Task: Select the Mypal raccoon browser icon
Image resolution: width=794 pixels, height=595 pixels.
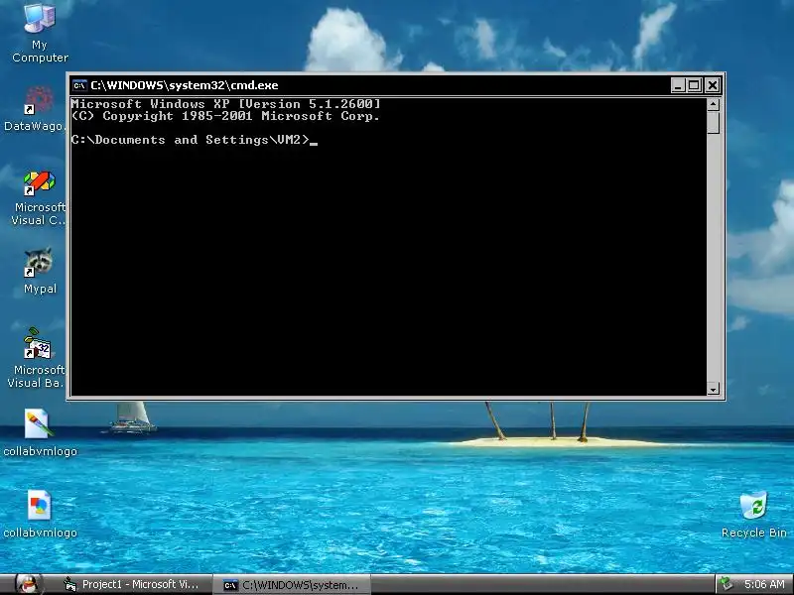Action: pos(40,270)
